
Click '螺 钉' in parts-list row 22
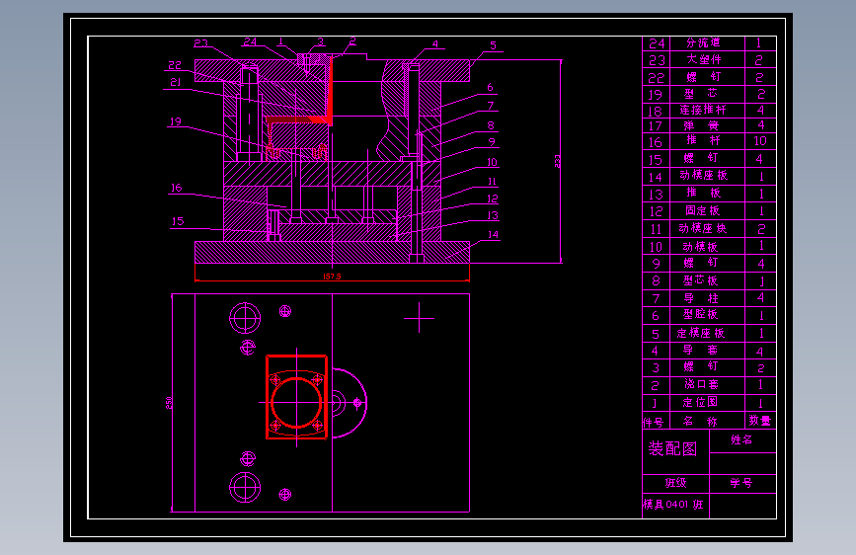[x=704, y=76]
